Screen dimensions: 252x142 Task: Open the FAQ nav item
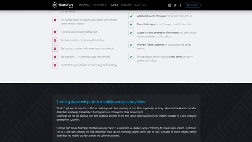click(145, 5)
